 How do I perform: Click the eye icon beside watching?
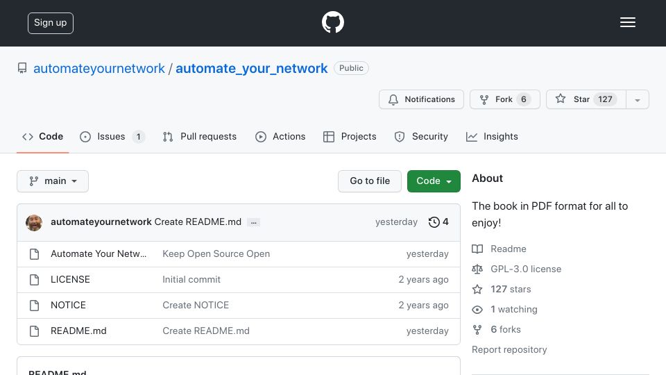click(477, 310)
